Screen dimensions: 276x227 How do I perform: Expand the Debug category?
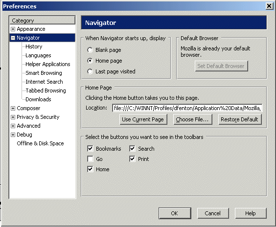click(x=13, y=135)
